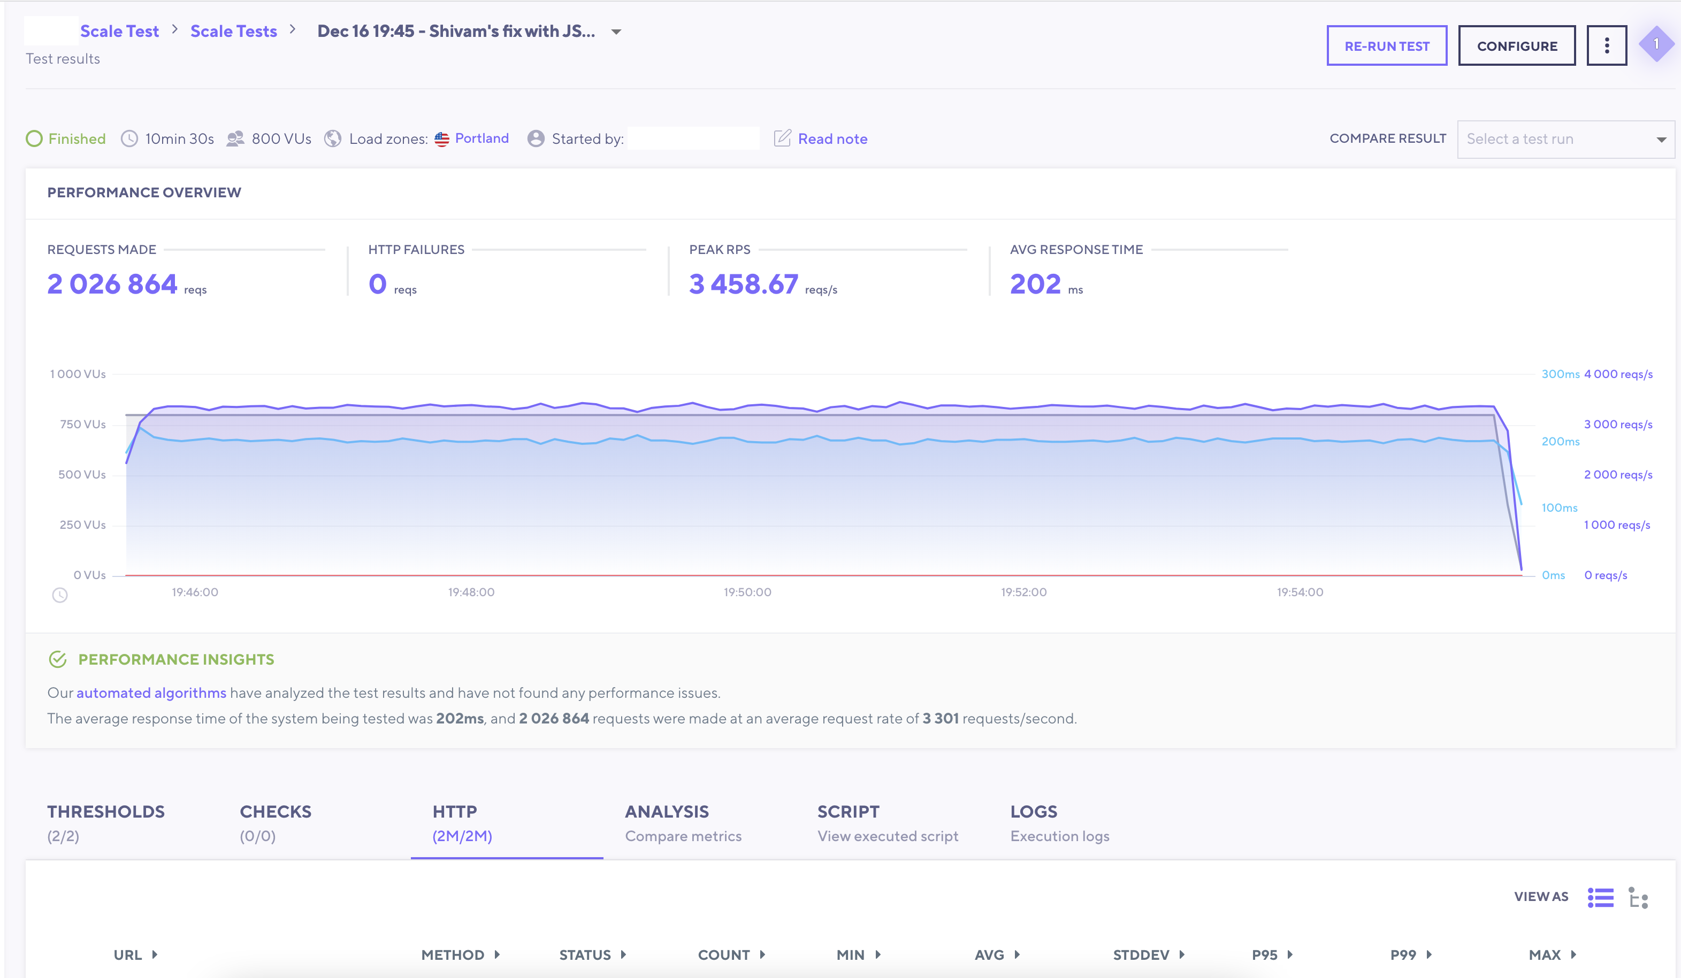The width and height of the screenshot is (1681, 978).
Task: Open the three-dot more options menu
Action: pos(1606,46)
